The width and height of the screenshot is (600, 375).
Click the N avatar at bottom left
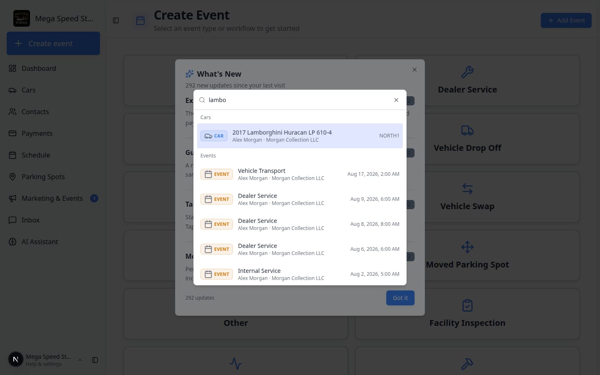click(16, 359)
